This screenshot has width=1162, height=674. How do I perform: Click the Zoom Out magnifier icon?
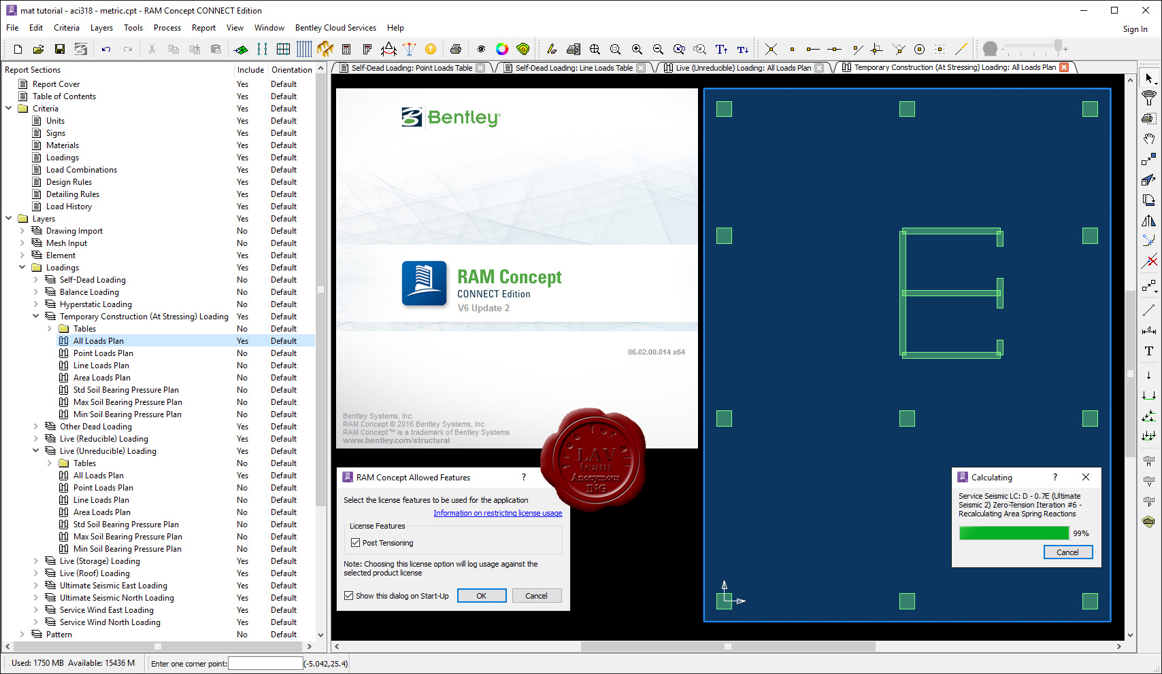pos(658,49)
